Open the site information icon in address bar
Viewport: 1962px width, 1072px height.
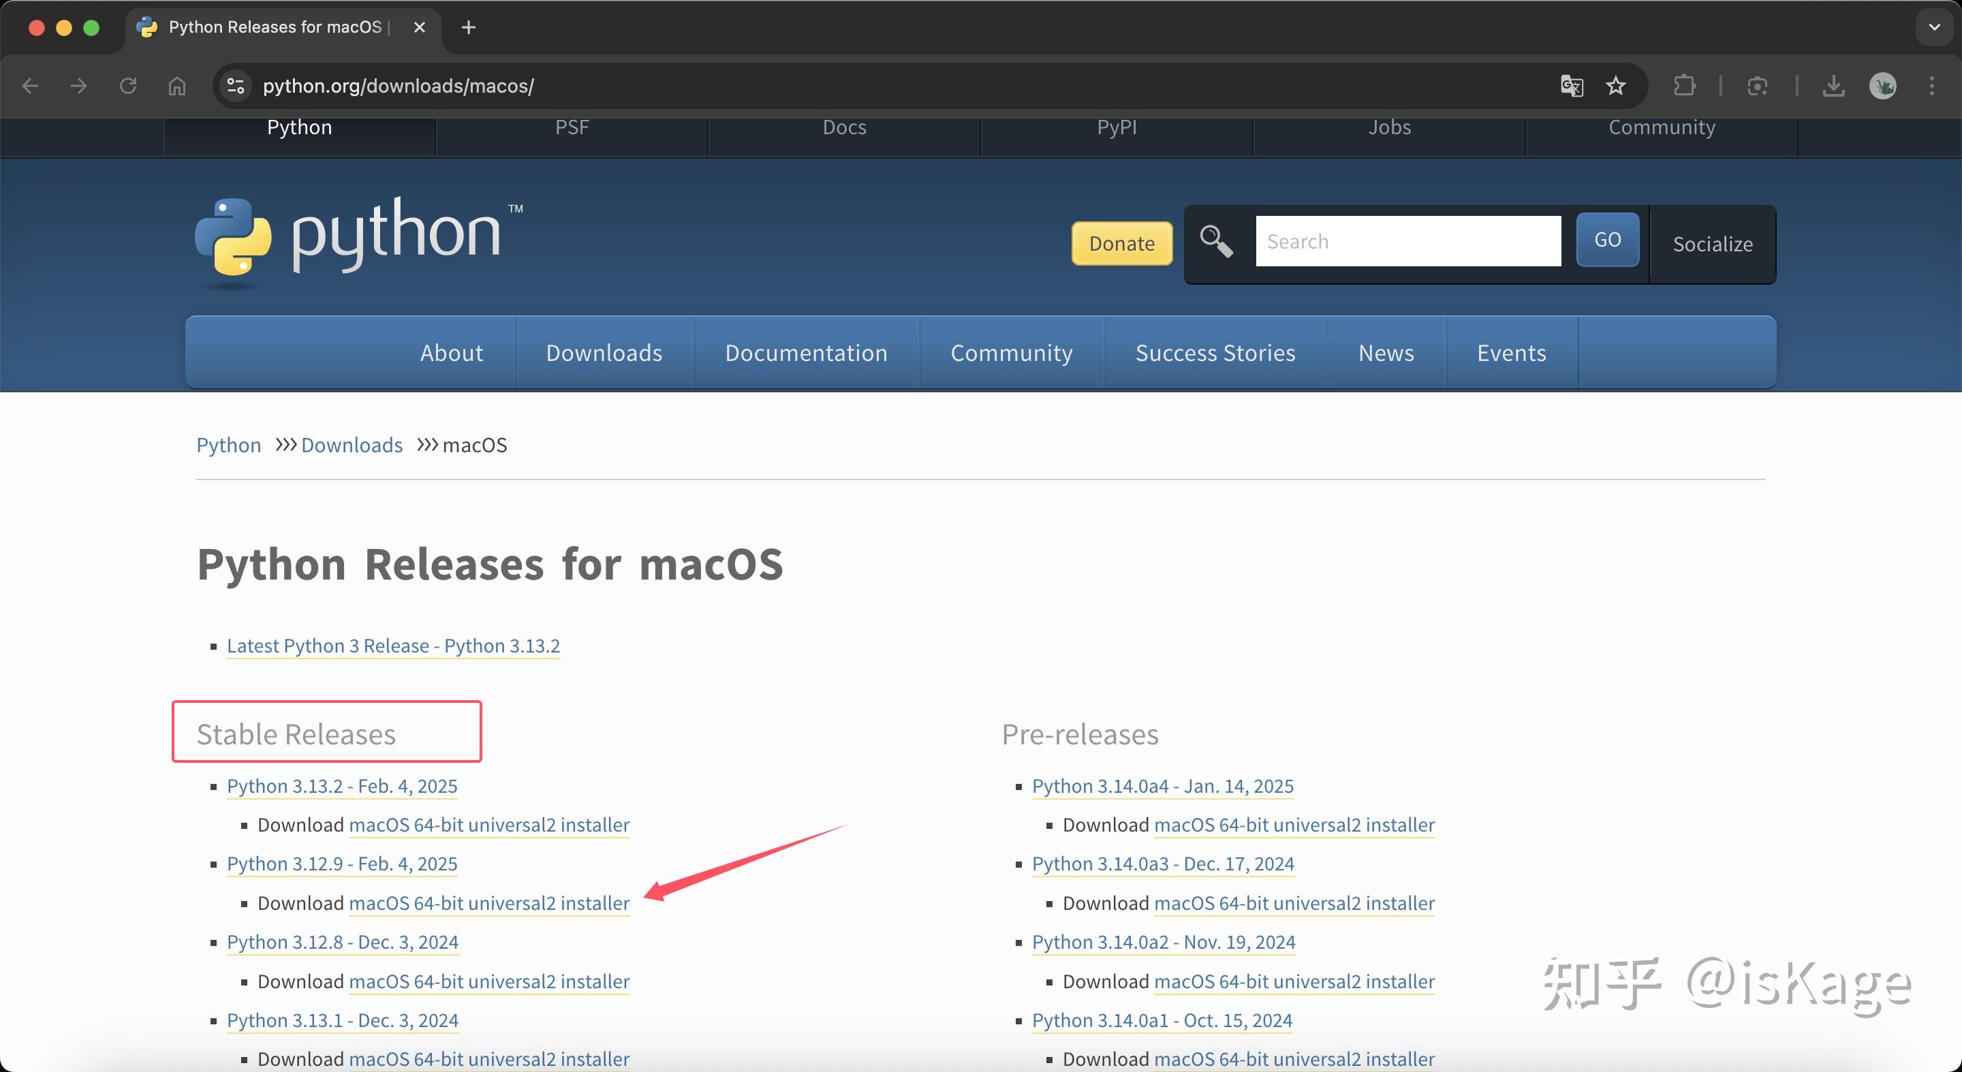[234, 85]
